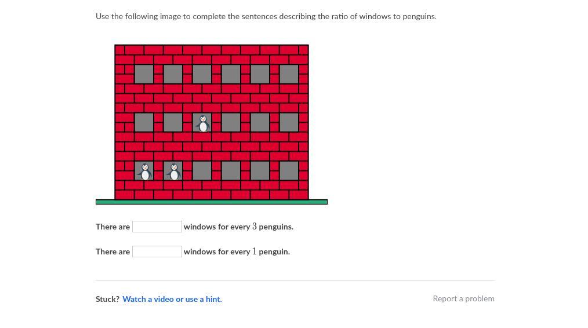Click the second gray window in the middle row

(x=173, y=123)
